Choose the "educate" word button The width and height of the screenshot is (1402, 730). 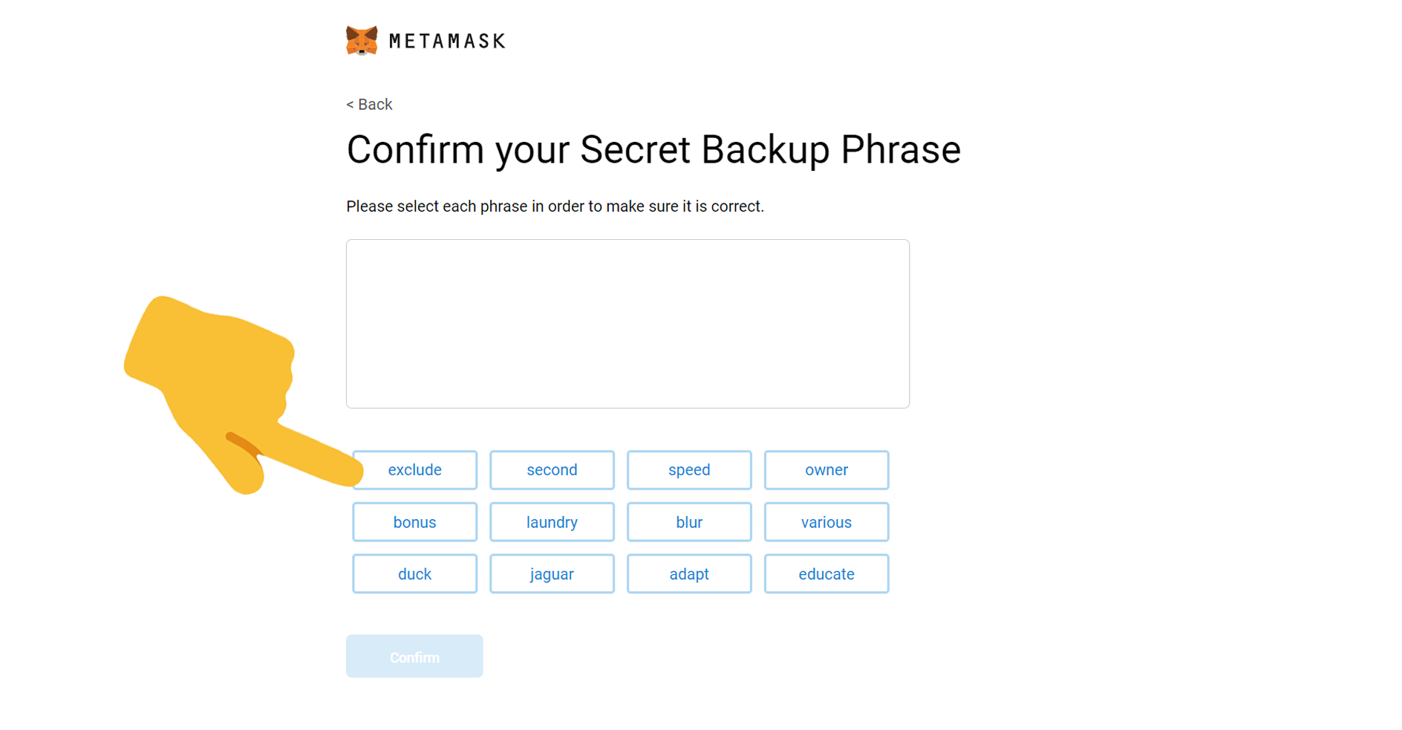click(826, 574)
